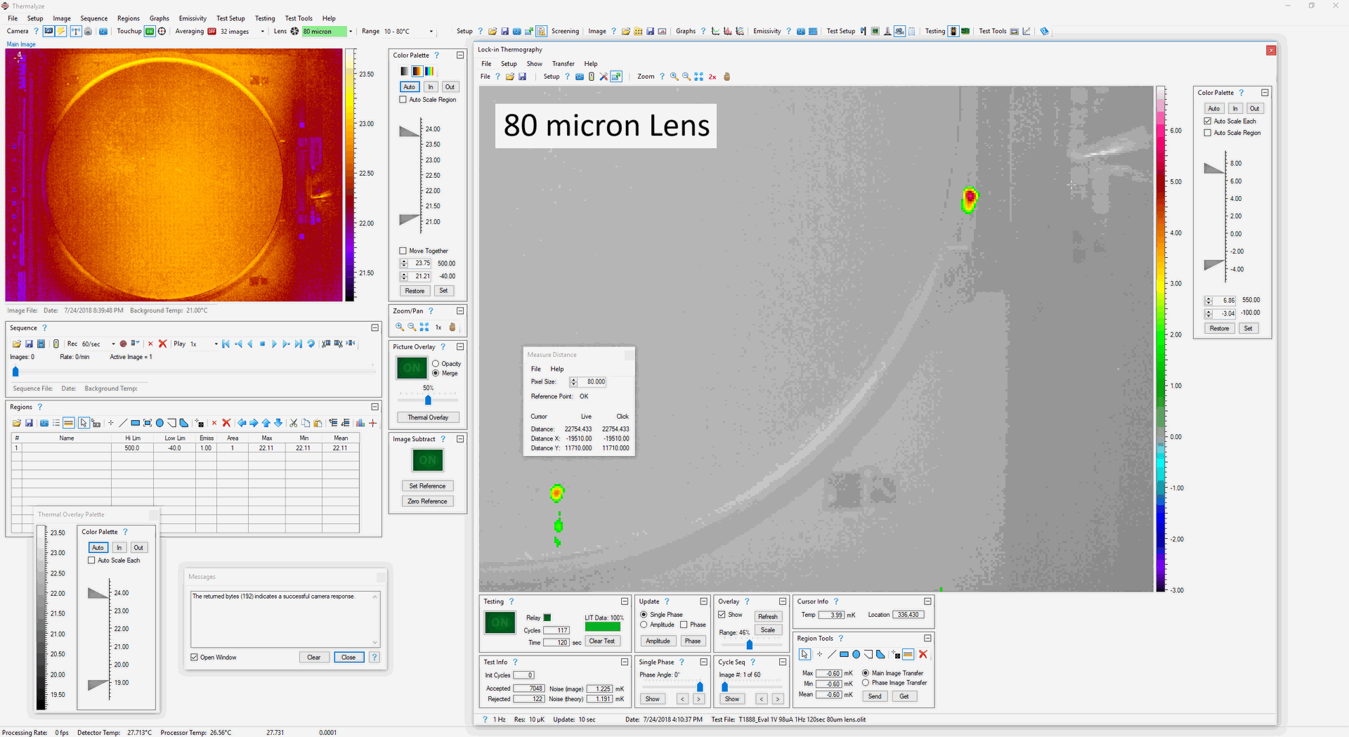The image size is (1349, 737).
Task: Open Transfer menu in Lock-in Thermography window
Action: pos(563,64)
